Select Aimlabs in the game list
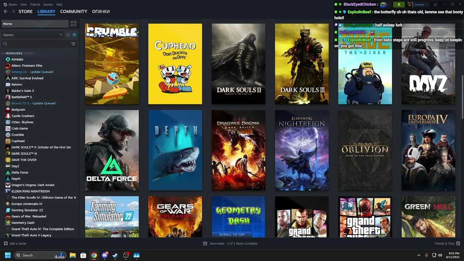This screenshot has height=261, width=464. coord(17,59)
